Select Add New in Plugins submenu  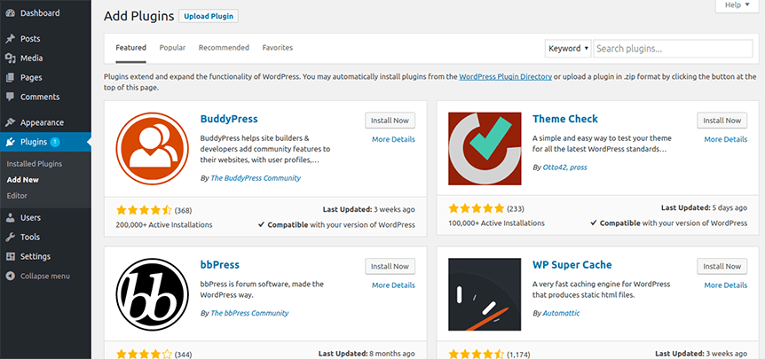click(23, 180)
